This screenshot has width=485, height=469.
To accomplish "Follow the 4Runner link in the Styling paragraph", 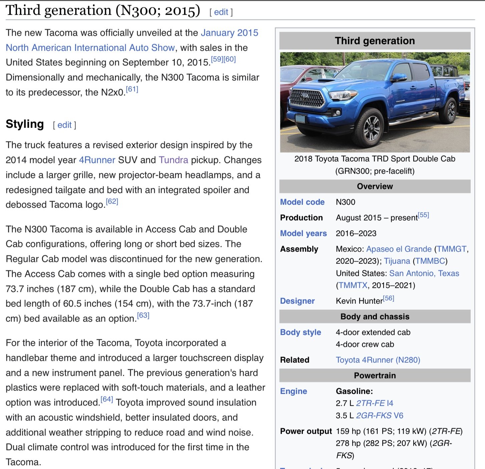I will click(x=97, y=160).
